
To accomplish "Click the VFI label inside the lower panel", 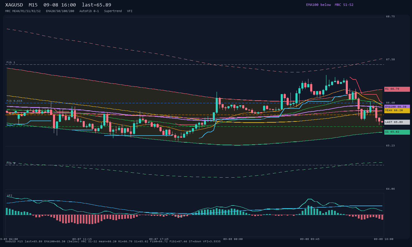I will pyautogui.click(x=10, y=196).
